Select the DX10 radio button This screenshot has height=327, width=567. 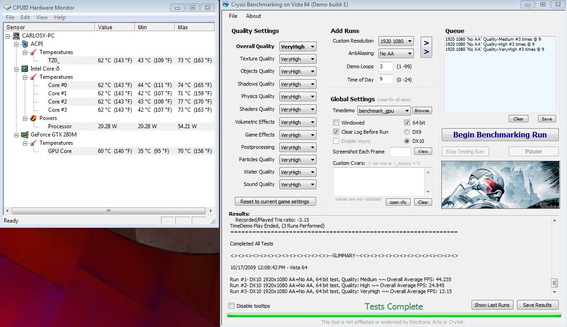point(407,141)
